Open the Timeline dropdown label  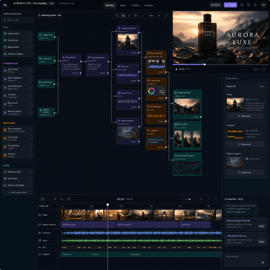[45, 206]
